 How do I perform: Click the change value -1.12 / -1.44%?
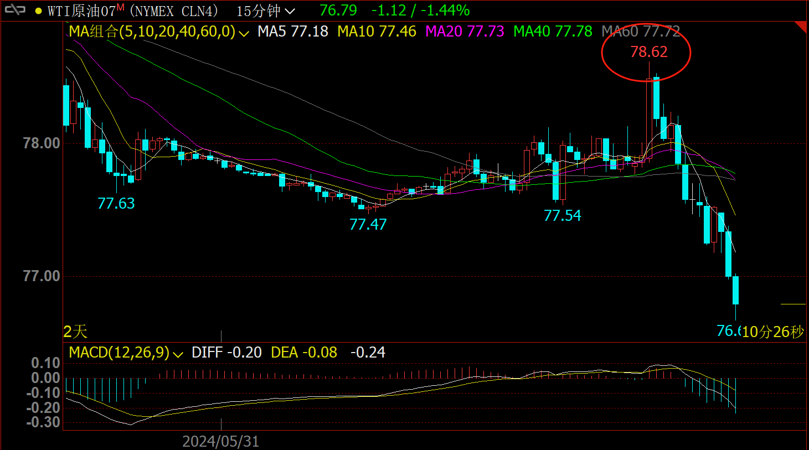[421, 10]
